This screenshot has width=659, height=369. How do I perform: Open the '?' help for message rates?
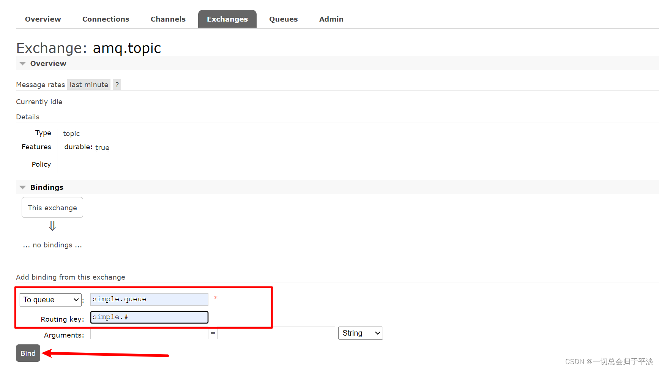point(117,84)
